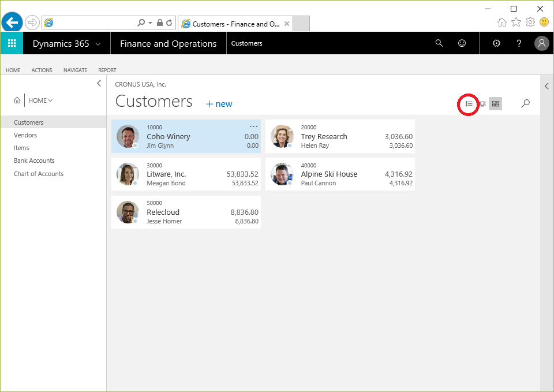Click Meagan Bond's photo on Litware tile

[x=128, y=174]
